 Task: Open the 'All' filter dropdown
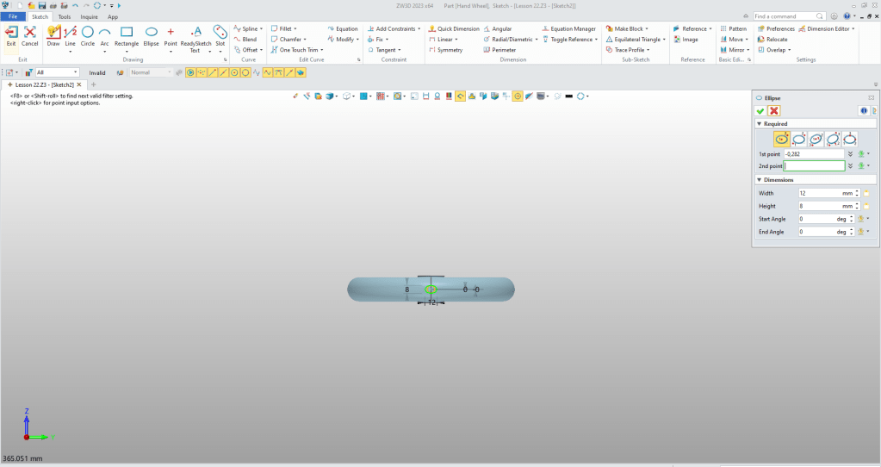75,72
